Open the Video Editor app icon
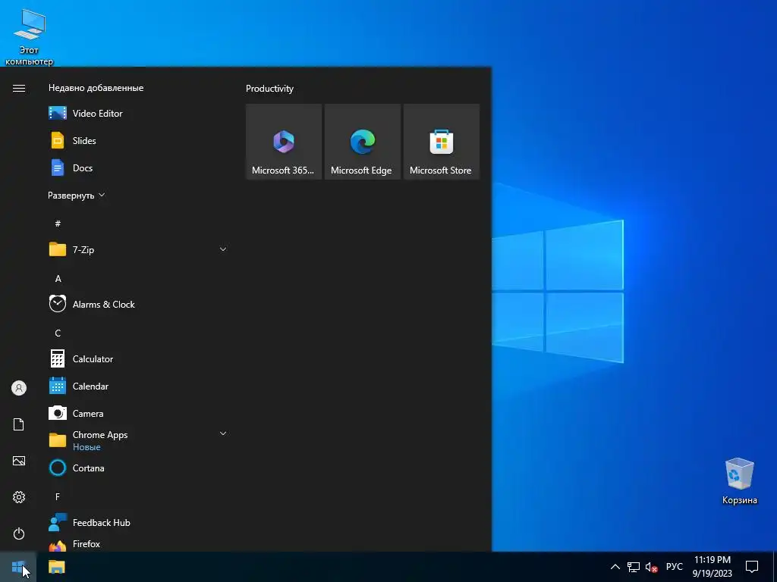Screen dimensions: 777x582 [58, 114]
